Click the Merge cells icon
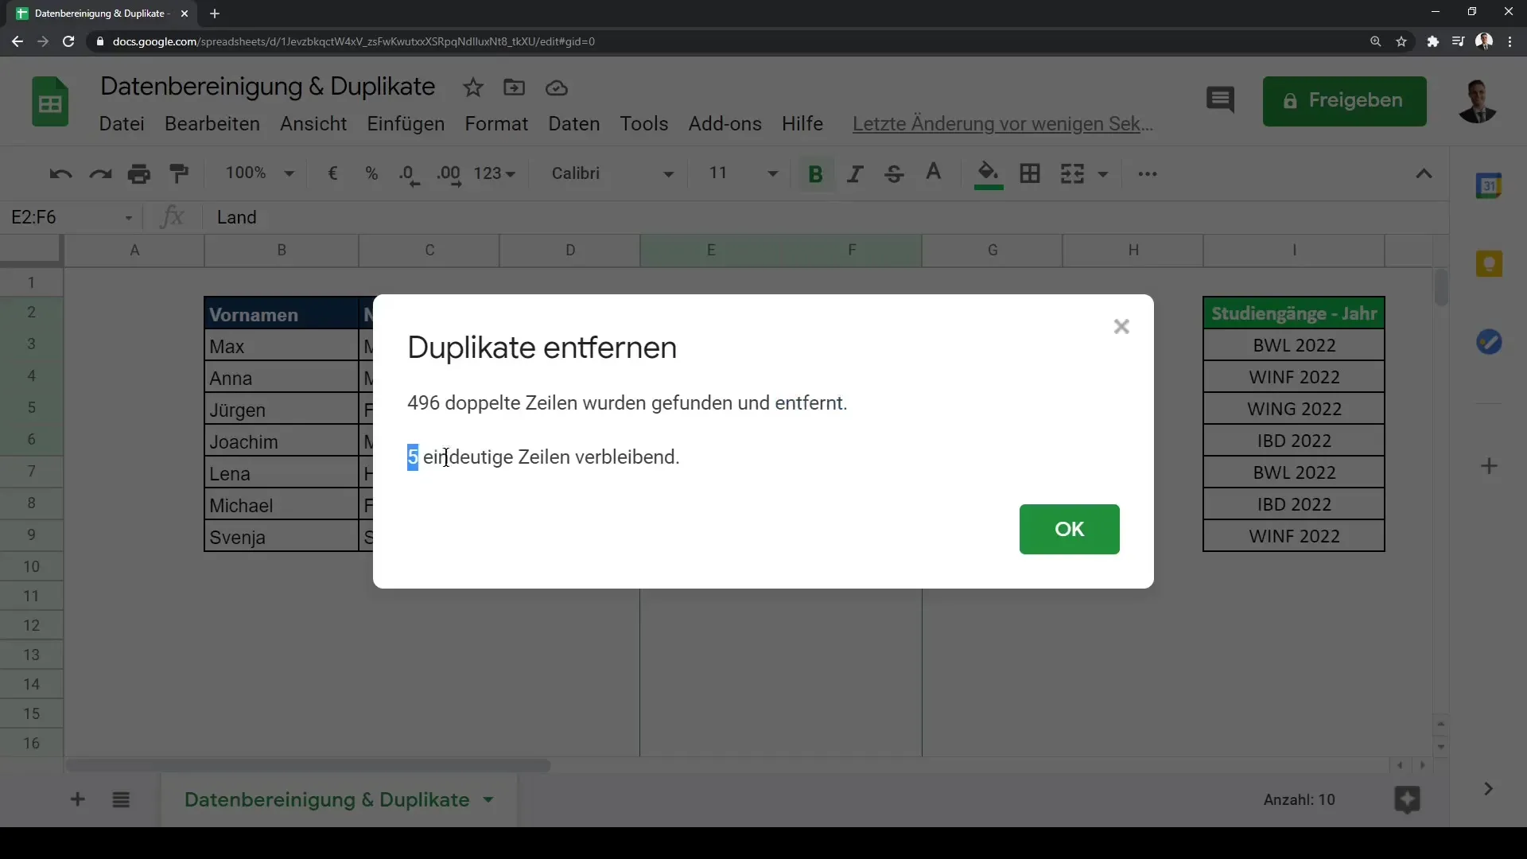1527x859 pixels. coord(1072,173)
